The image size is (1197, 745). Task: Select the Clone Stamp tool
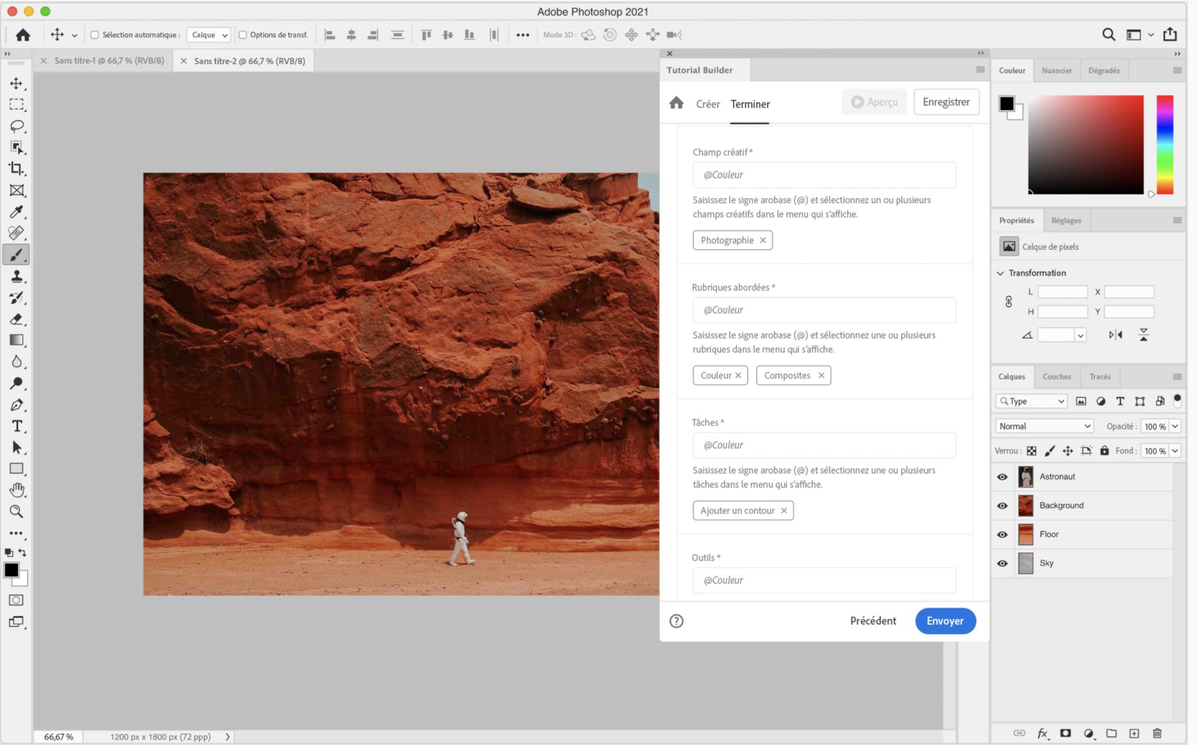(x=16, y=276)
